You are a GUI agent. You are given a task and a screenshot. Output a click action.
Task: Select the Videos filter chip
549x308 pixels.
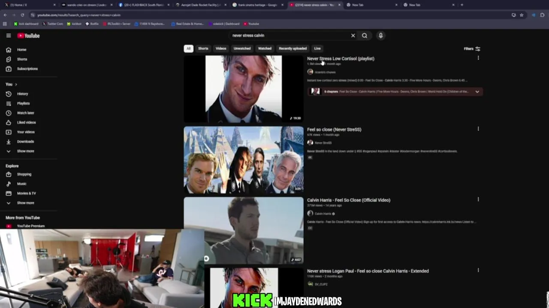click(221, 48)
